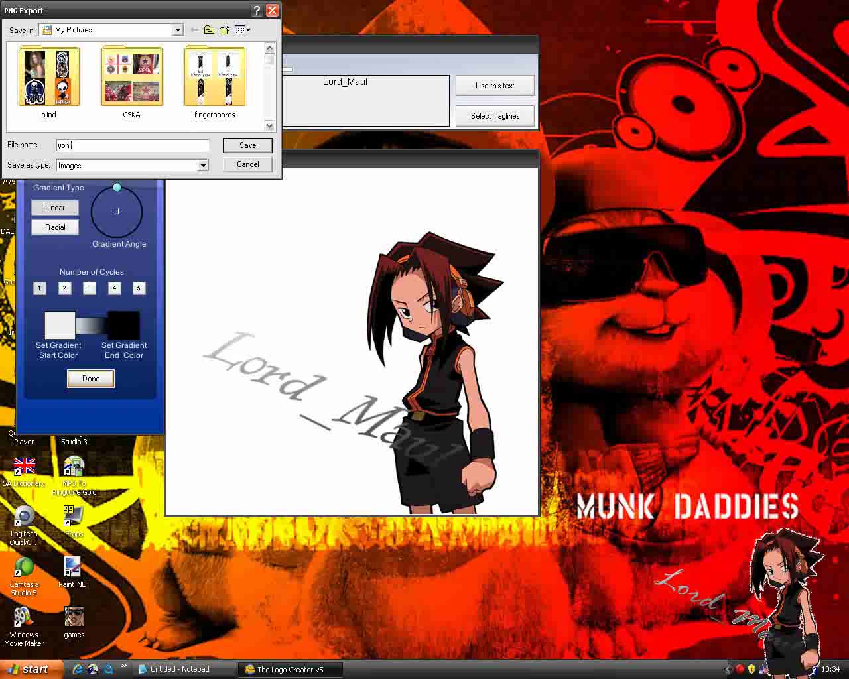Click Cancel in the PNG Export dialog
Screen dimensions: 849x679
(x=247, y=164)
